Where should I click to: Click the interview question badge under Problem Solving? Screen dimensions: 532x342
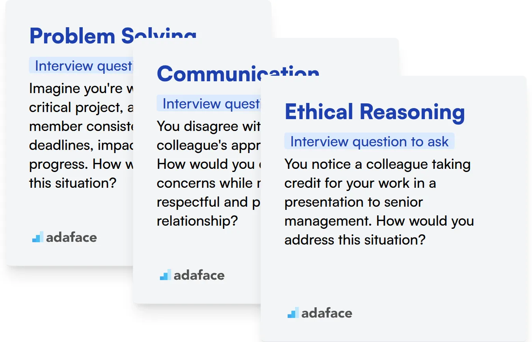pyautogui.click(x=84, y=66)
